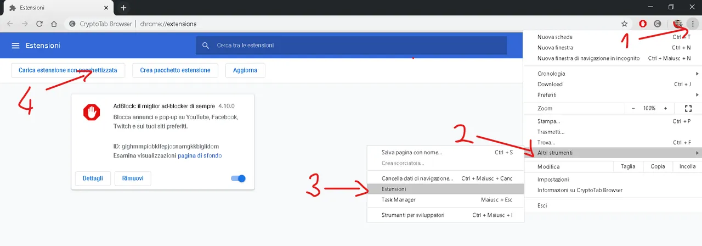702x246 pixels.
Task: Click the Cerca tra le estensioni field
Action: pos(351,46)
